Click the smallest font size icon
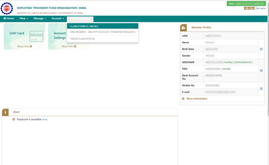The height and width of the screenshot is (165, 269). 246,8
